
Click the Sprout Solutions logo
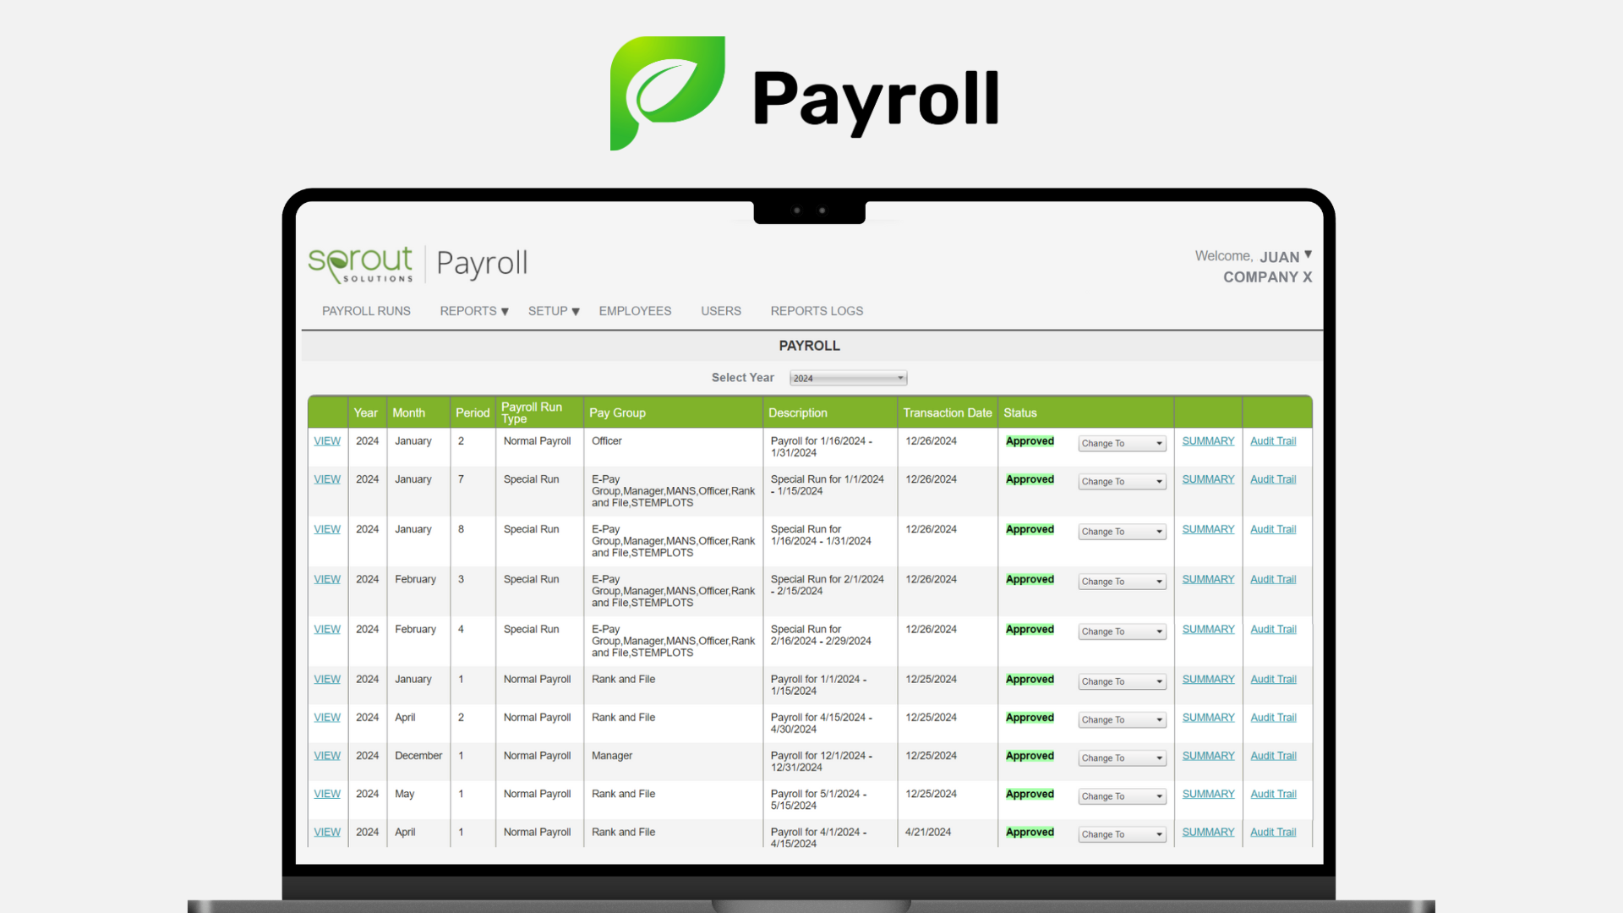click(x=359, y=263)
